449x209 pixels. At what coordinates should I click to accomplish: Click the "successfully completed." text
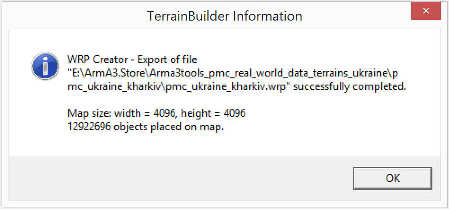[350, 87]
